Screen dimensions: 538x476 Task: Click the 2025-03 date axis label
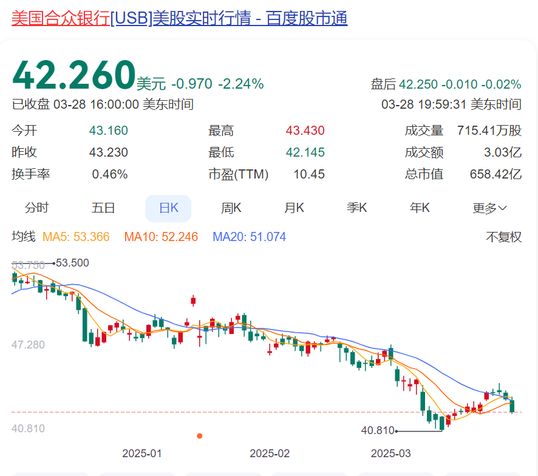click(x=391, y=454)
